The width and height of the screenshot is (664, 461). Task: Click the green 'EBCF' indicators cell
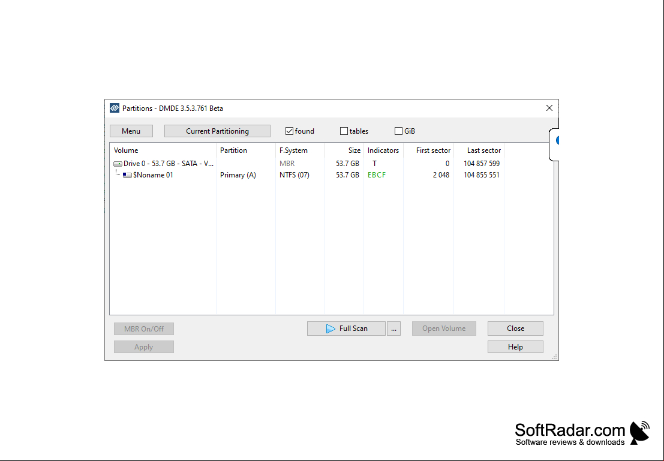[x=377, y=175]
